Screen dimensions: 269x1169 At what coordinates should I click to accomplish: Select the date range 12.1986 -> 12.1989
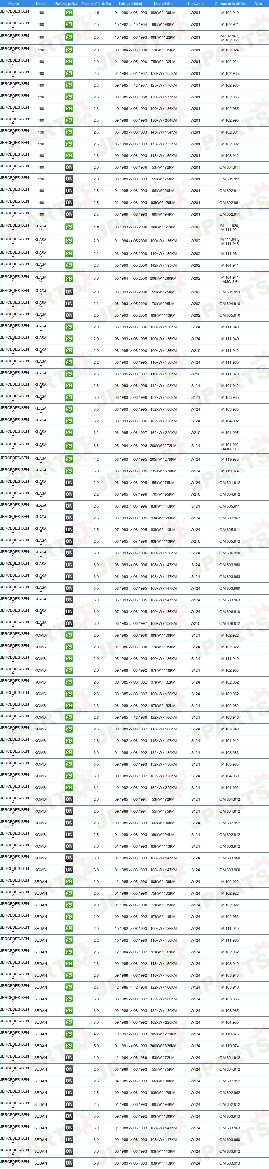pos(131,987)
